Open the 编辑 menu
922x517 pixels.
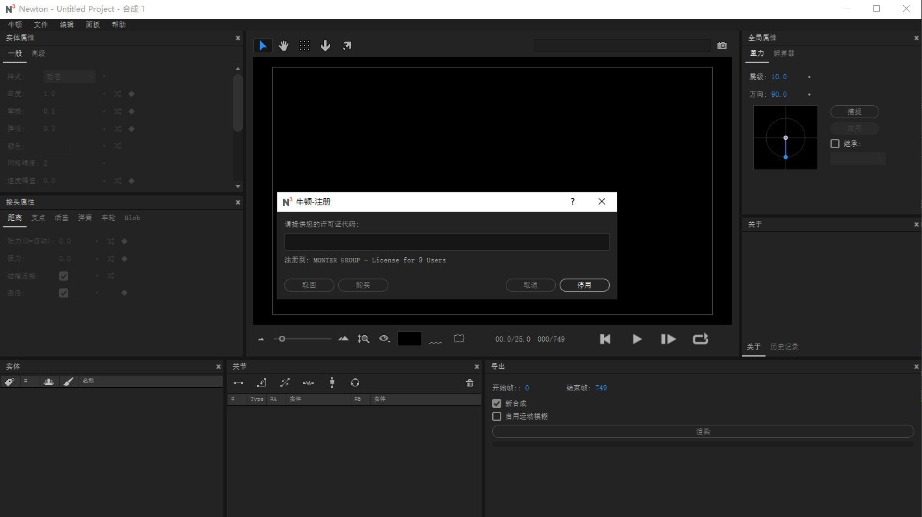coord(67,25)
